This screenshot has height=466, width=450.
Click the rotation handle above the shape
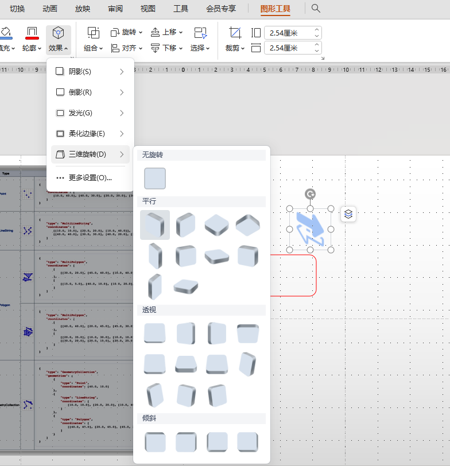(310, 194)
